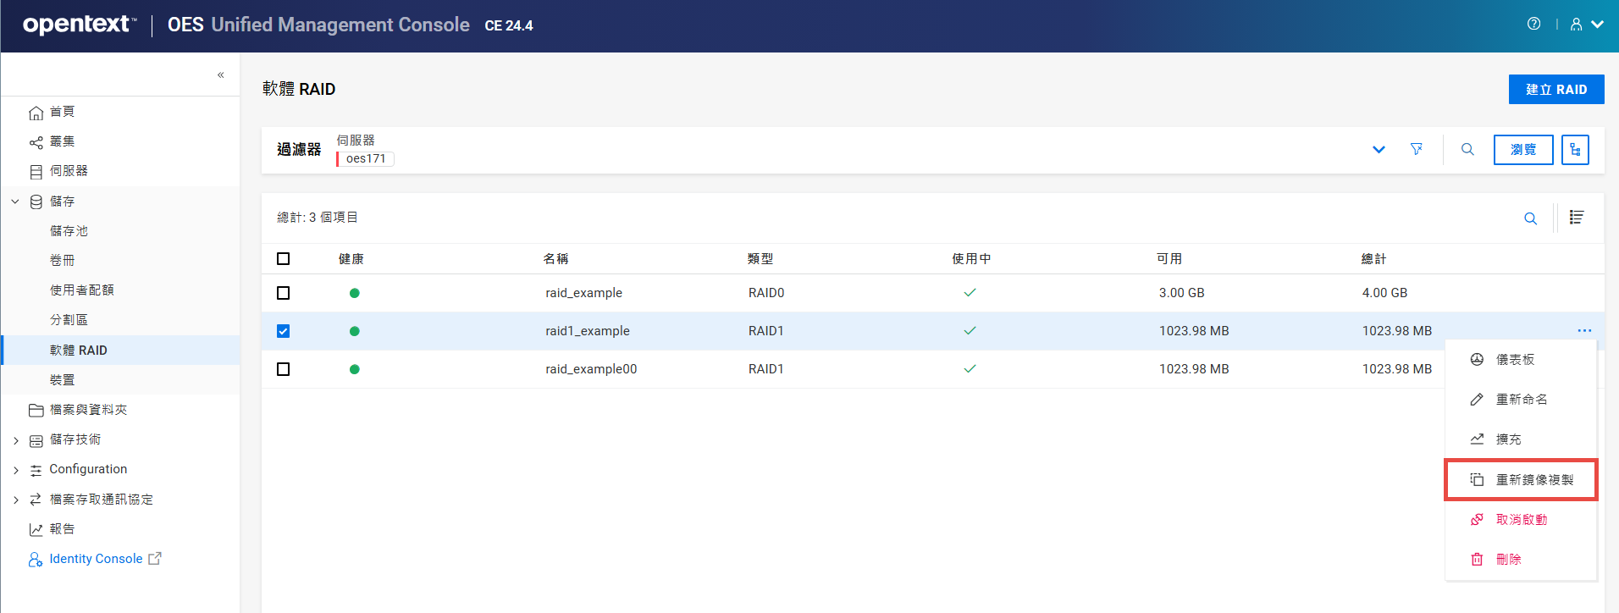
Task: Choose 刪除 in the context menu
Action: click(x=1508, y=560)
